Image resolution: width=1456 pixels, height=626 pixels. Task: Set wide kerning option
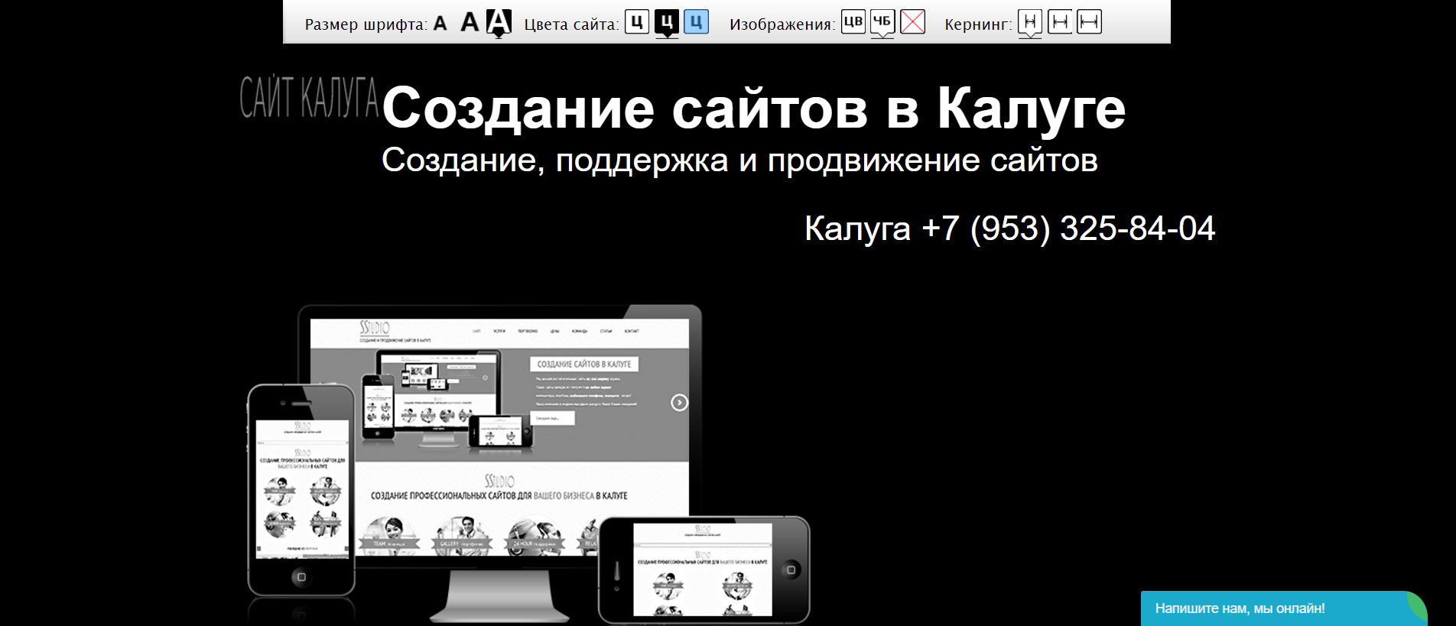pos(1089,22)
